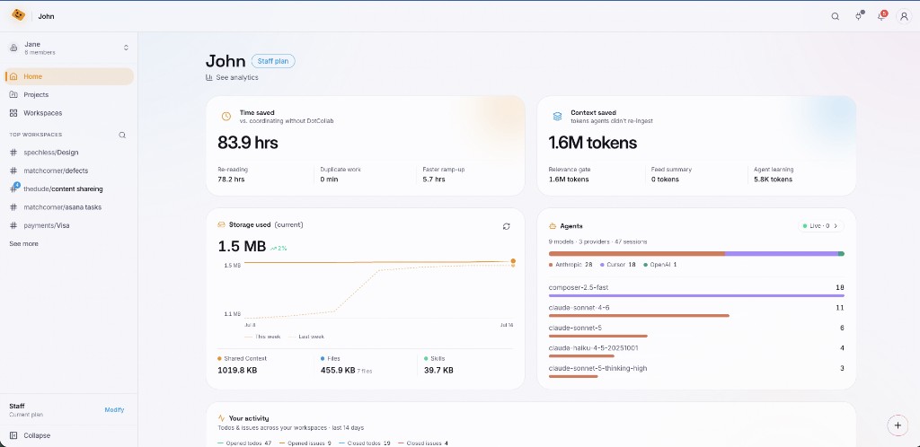Go to Home in sidebar
Screen dimensions: 920x447
coord(69,76)
